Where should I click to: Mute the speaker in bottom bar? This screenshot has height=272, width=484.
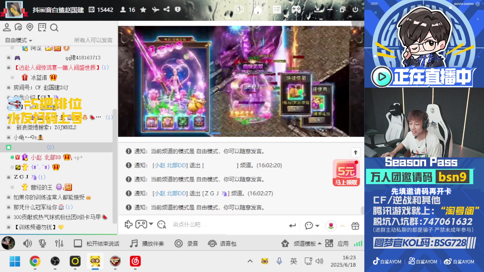coord(27,243)
